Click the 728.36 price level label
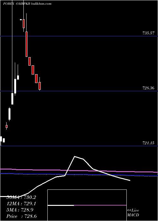Screen dimensions: 158x221 coord(149,88)
